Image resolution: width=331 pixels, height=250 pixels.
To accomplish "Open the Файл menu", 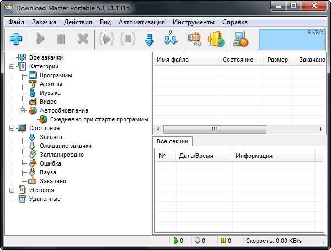I will coord(16,22).
